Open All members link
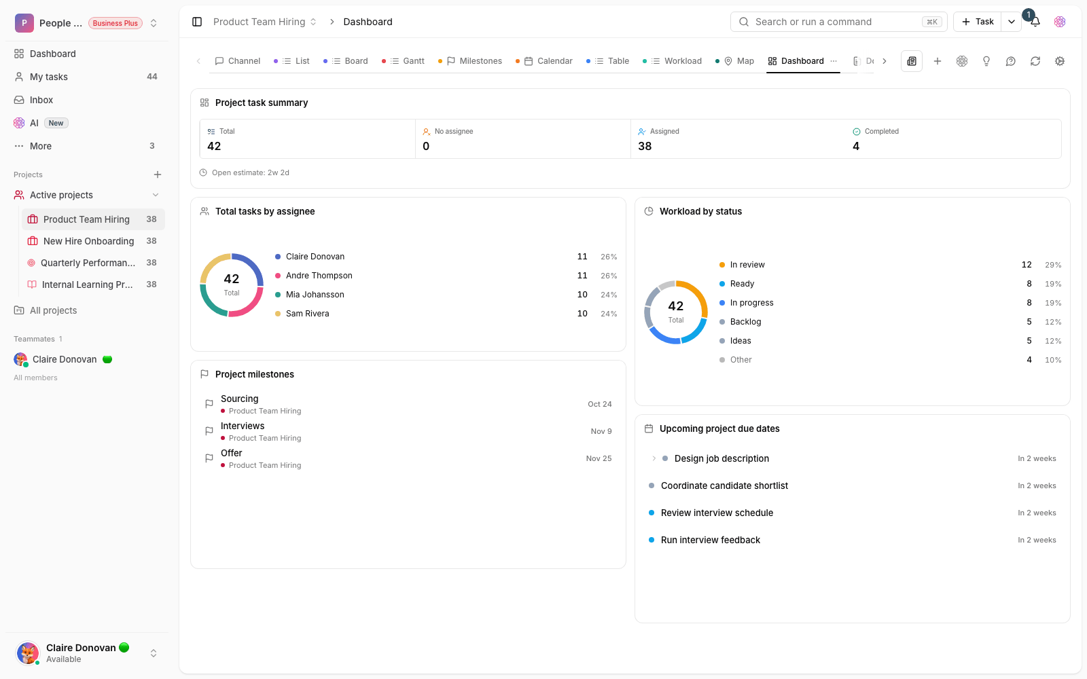1087x679 pixels. [35, 378]
